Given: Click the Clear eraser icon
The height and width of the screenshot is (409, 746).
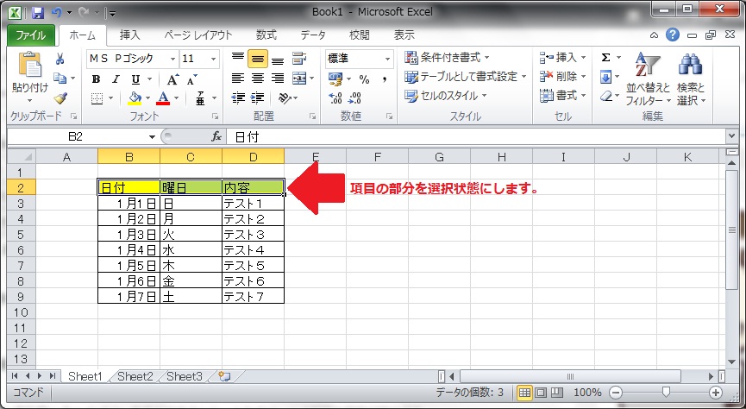Looking at the screenshot, I should click(605, 96).
